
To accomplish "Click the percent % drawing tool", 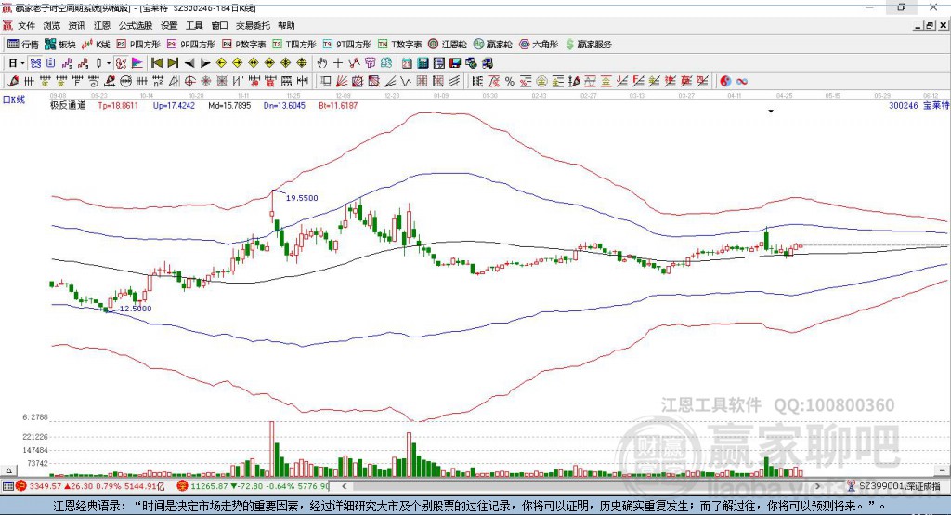I will 510,81.
